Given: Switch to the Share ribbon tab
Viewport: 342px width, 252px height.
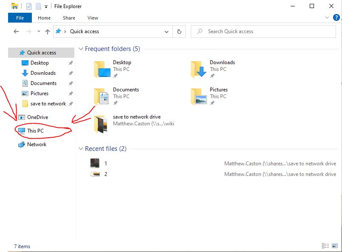Looking at the screenshot, I should pyautogui.click(x=69, y=18).
